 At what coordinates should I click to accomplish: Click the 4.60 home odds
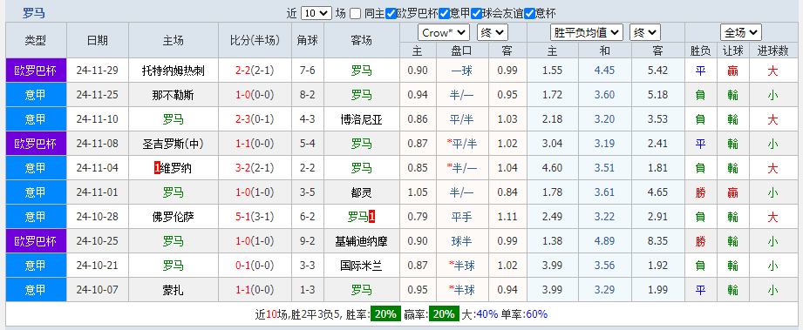pyautogui.click(x=552, y=168)
